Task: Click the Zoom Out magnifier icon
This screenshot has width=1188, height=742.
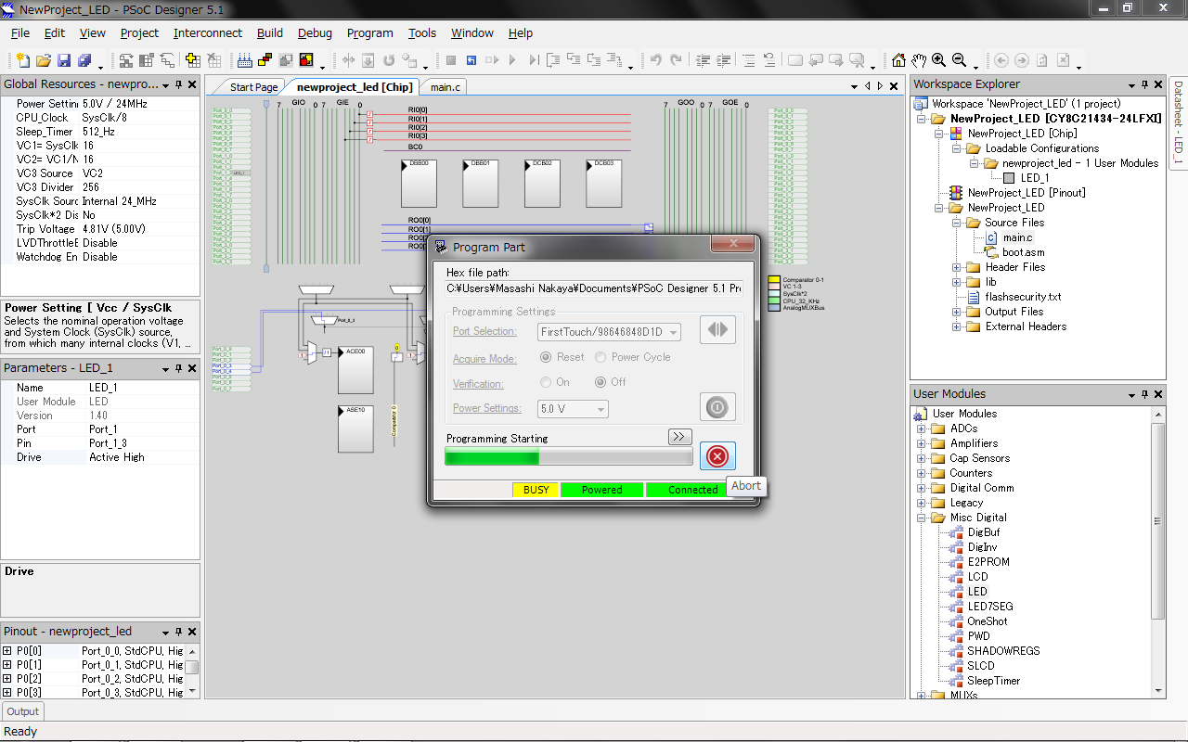Action: [960, 60]
